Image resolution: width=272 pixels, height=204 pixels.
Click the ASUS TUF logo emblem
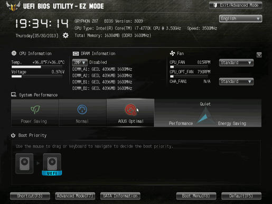(13, 6)
